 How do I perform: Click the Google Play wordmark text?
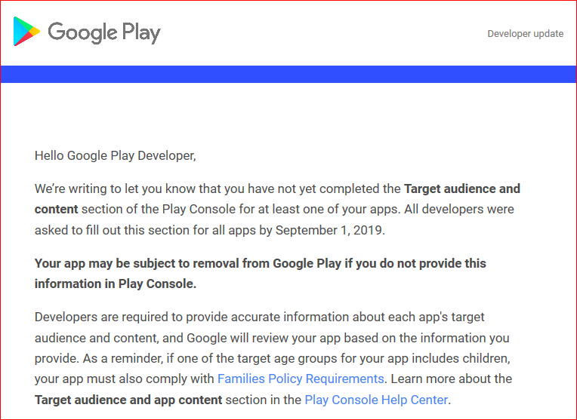(104, 32)
